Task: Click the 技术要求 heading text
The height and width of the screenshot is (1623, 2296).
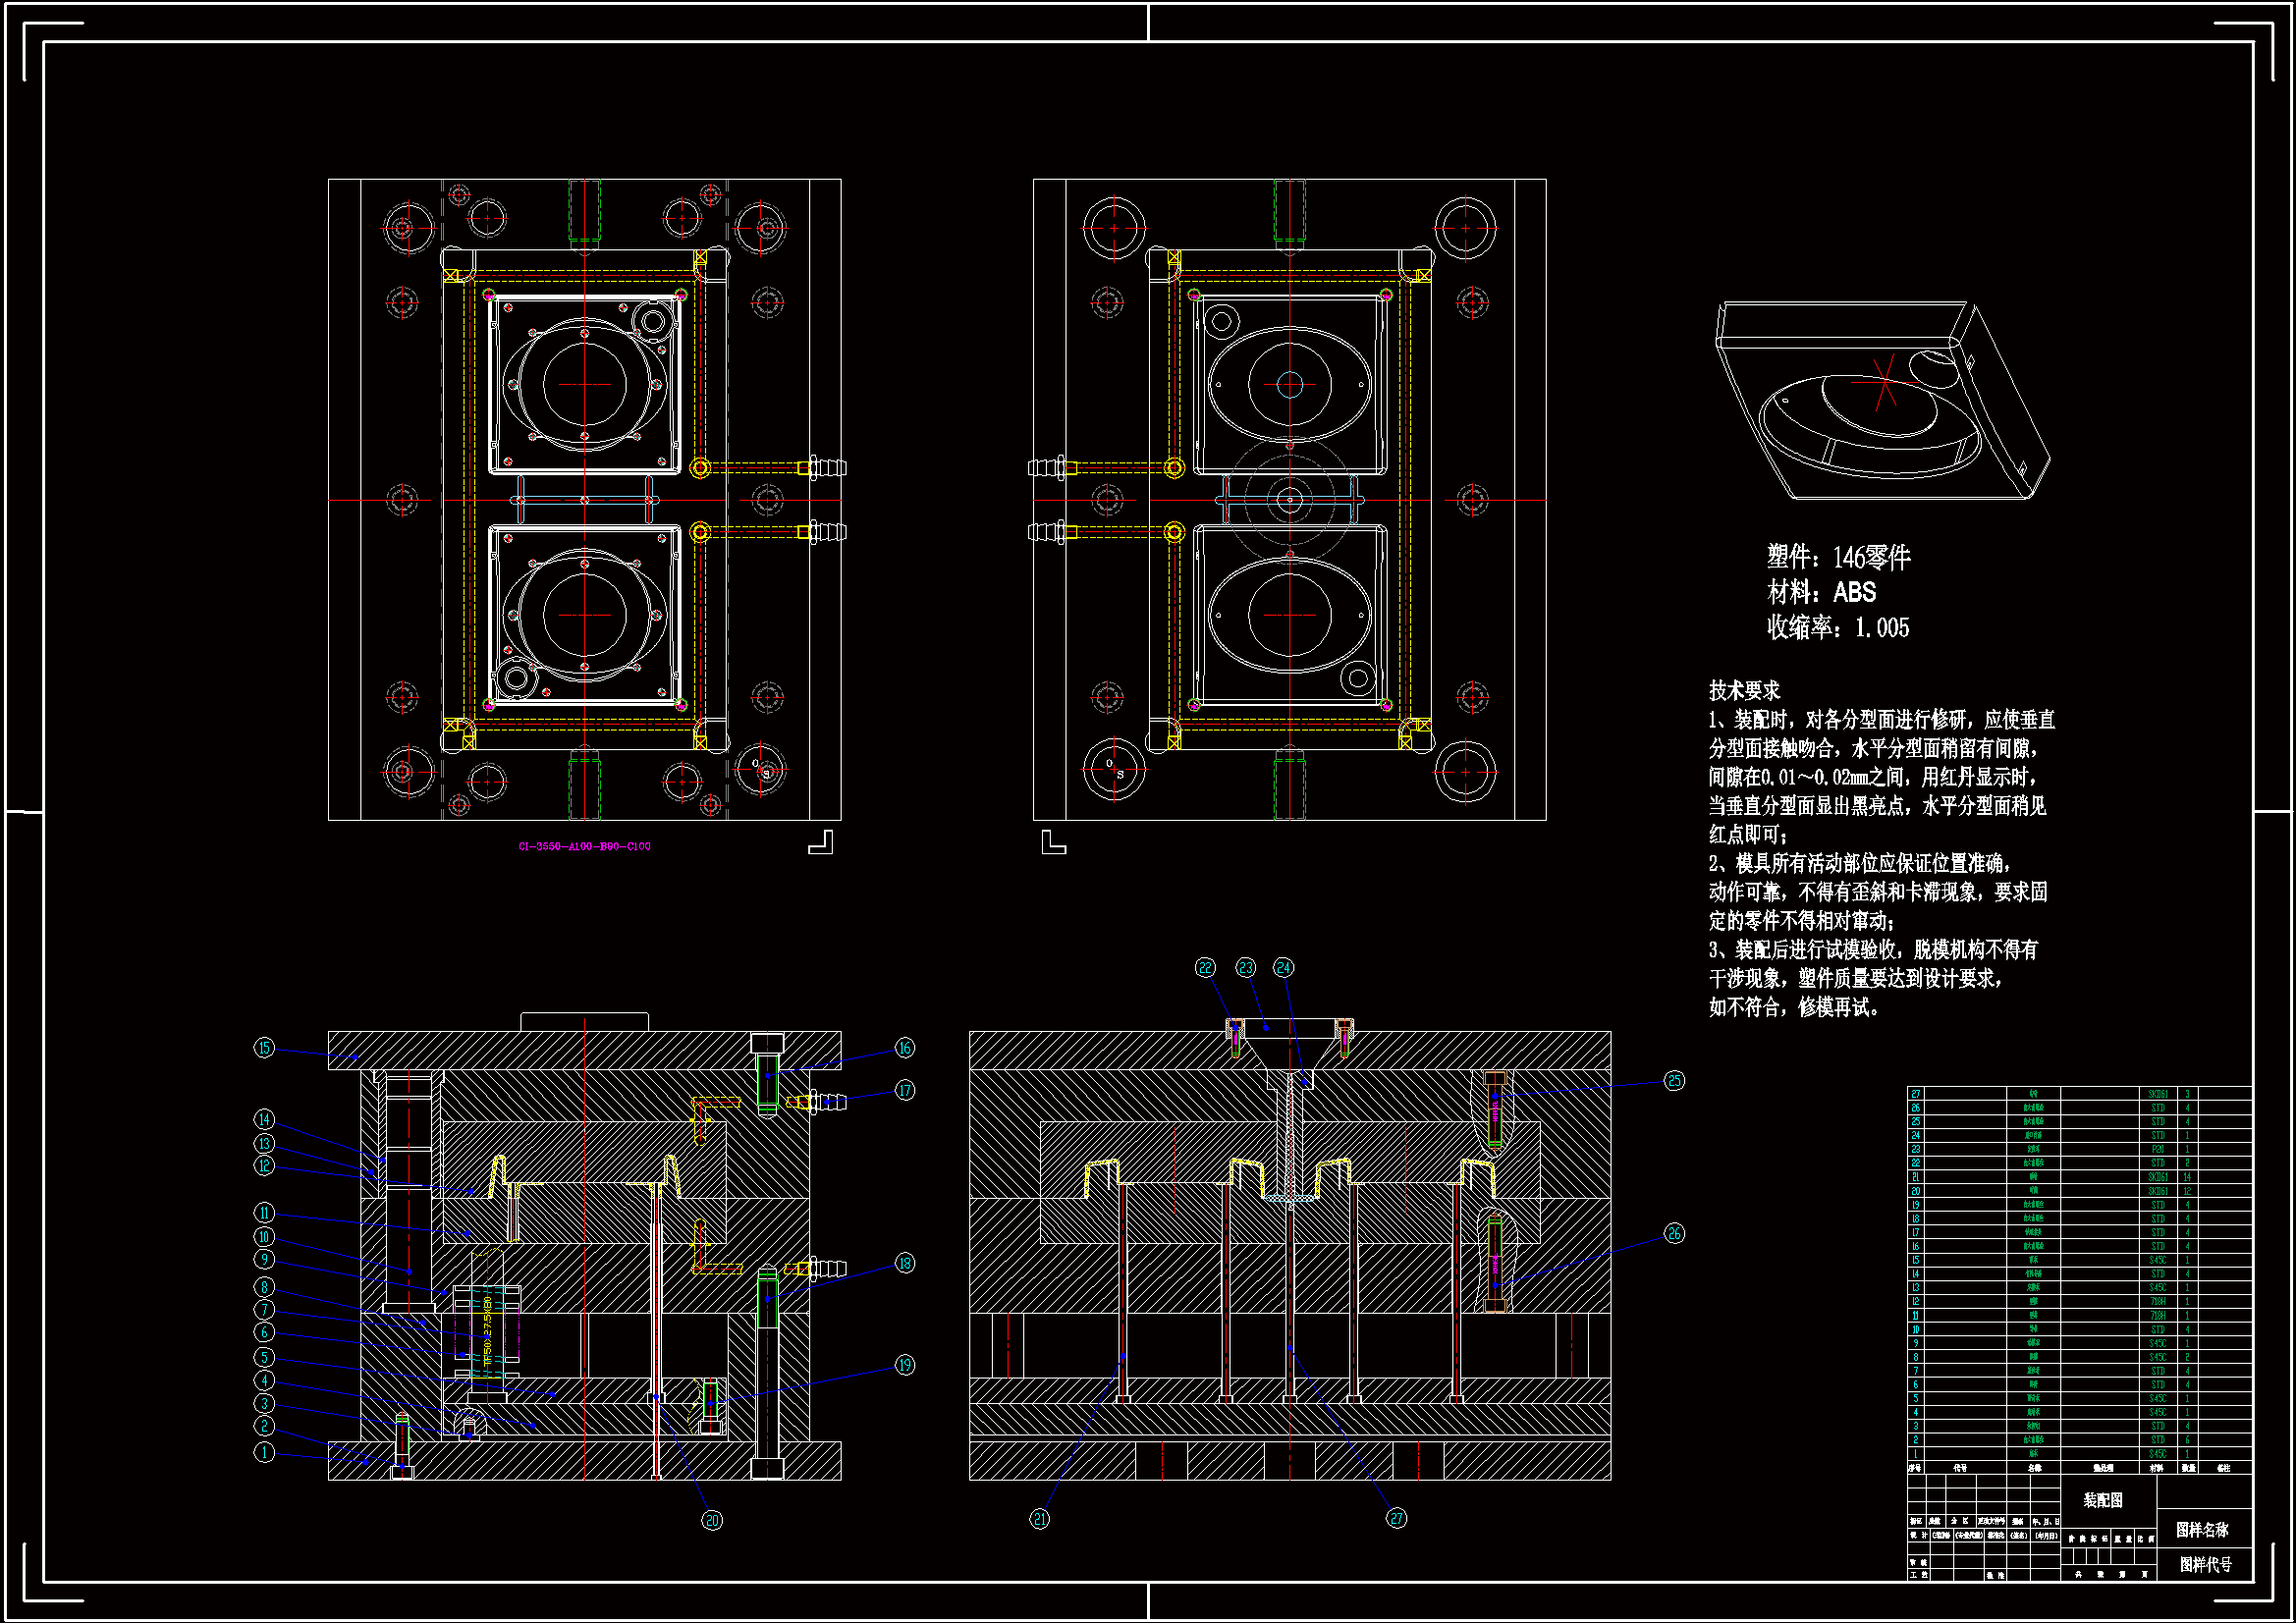Action: [x=1744, y=691]
